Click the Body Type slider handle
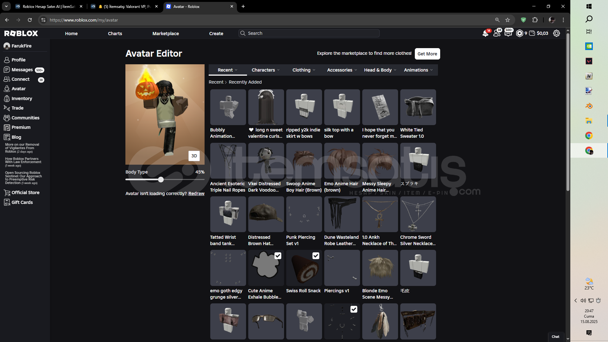This screenshot has height=342, width=608. click(x=161, y=180)
